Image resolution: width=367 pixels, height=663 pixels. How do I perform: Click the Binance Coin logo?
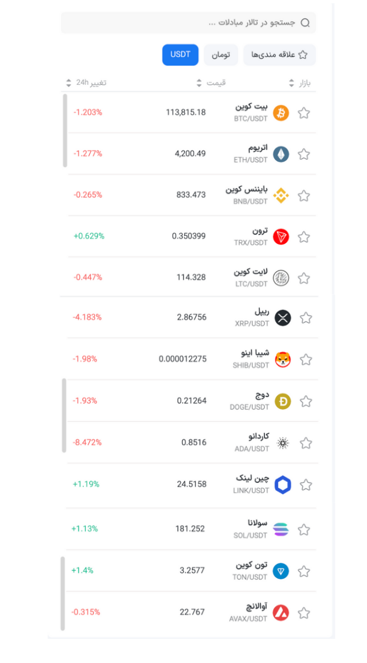click(281, 196)
